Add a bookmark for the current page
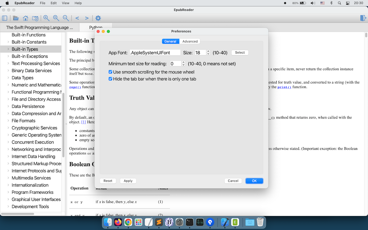Image resolution: width=368 pixels, height=230 pixels. click(34, 18)
